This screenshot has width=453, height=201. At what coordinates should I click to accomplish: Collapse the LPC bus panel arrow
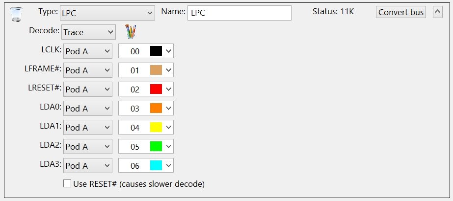point(438,13)
